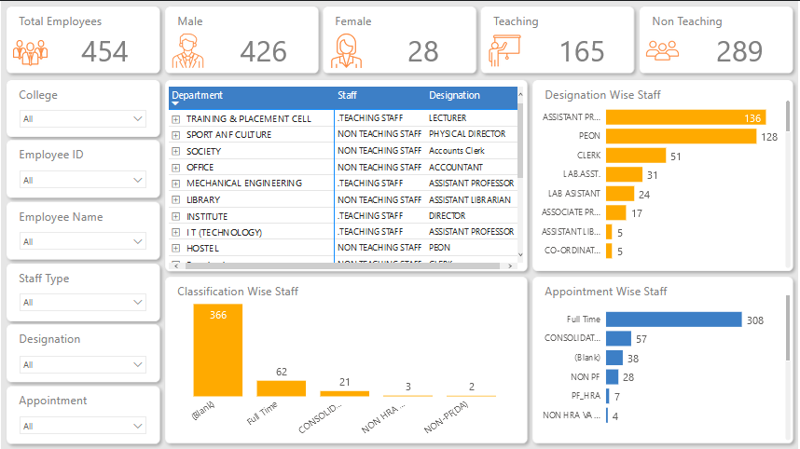Click the Female count 28
The height and width of the screenshot is (449, 800).
[423, 51]
